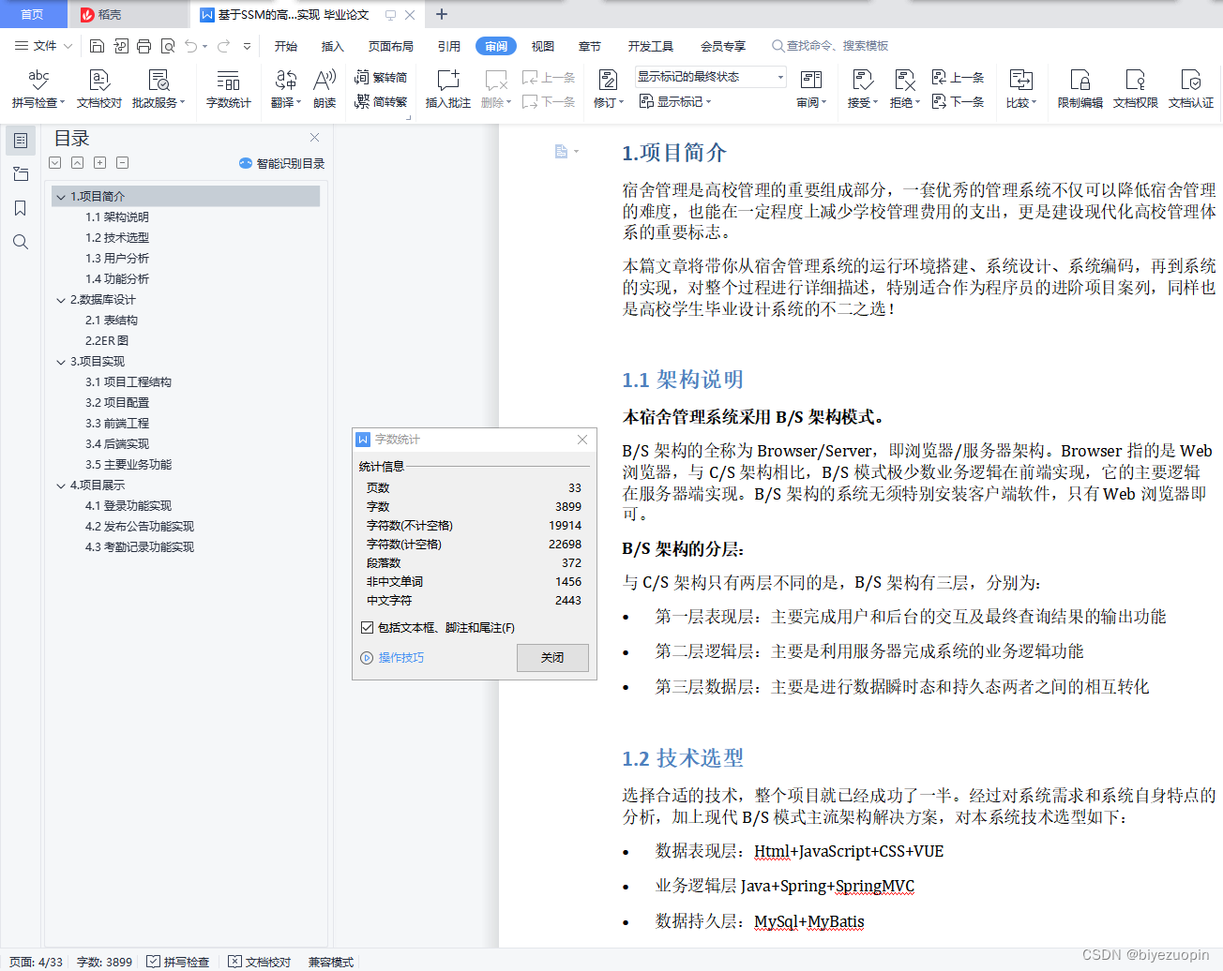Screen dimensions: 1223x971
Task: Switch to the 章节 ribbon tab
Action: [590, 46]
